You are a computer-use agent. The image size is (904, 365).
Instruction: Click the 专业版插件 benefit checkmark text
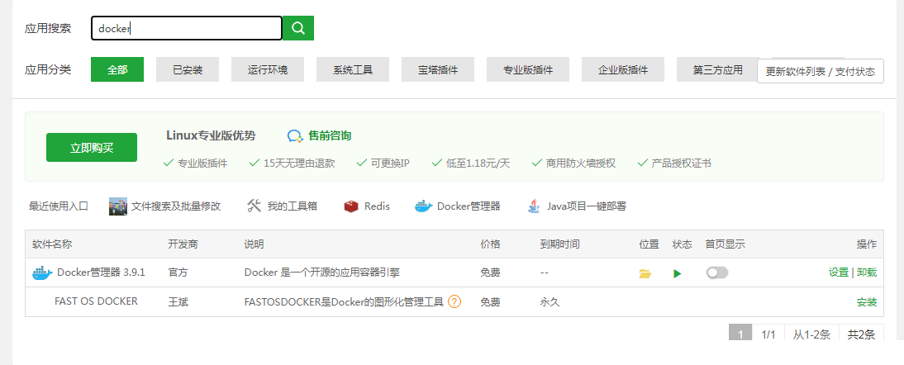(x=202, y=163)
